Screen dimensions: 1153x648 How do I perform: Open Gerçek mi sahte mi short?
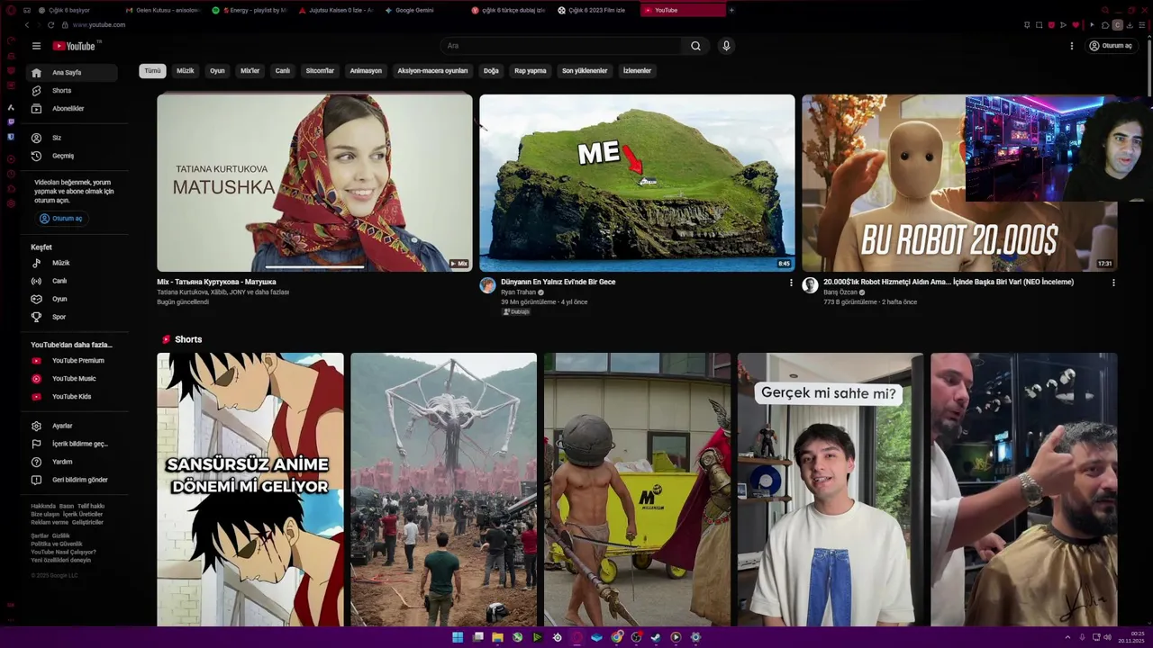point(831,490)
